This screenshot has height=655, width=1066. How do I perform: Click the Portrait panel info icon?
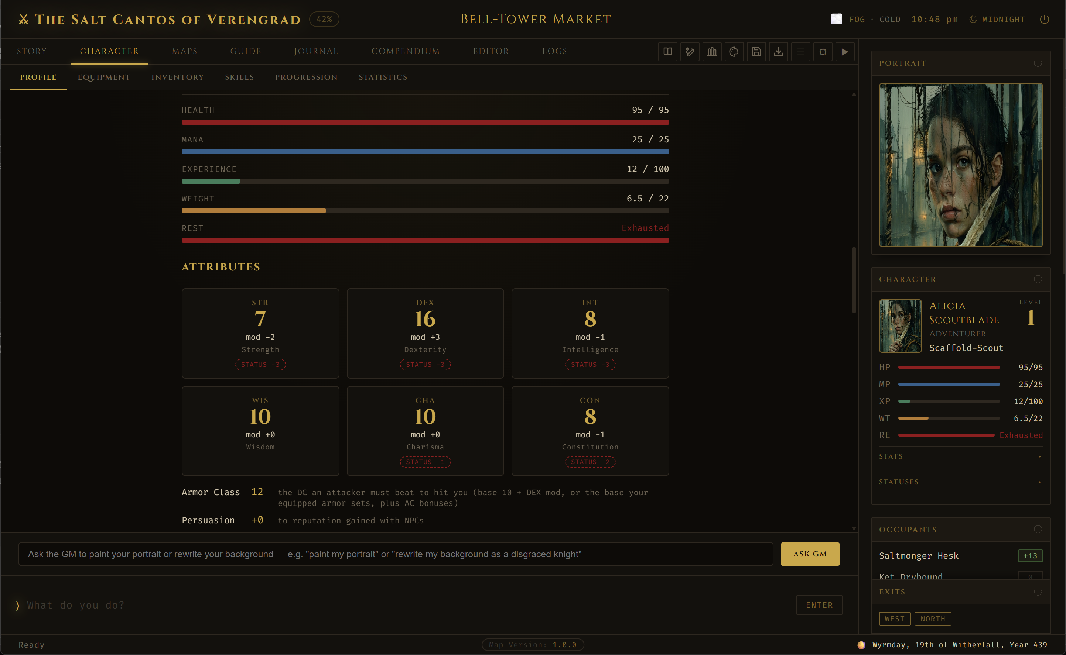pyautogui.click(x=1038, y=63)
